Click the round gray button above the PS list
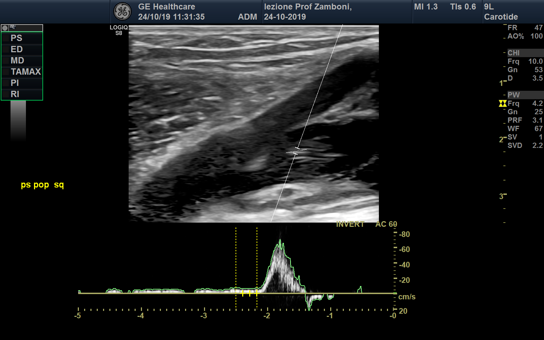The width and height of the screenshot is (544, 340). pyautogui.click(x=5, y=28)
